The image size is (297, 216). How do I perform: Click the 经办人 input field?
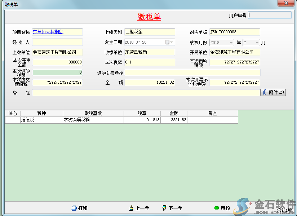57,42
